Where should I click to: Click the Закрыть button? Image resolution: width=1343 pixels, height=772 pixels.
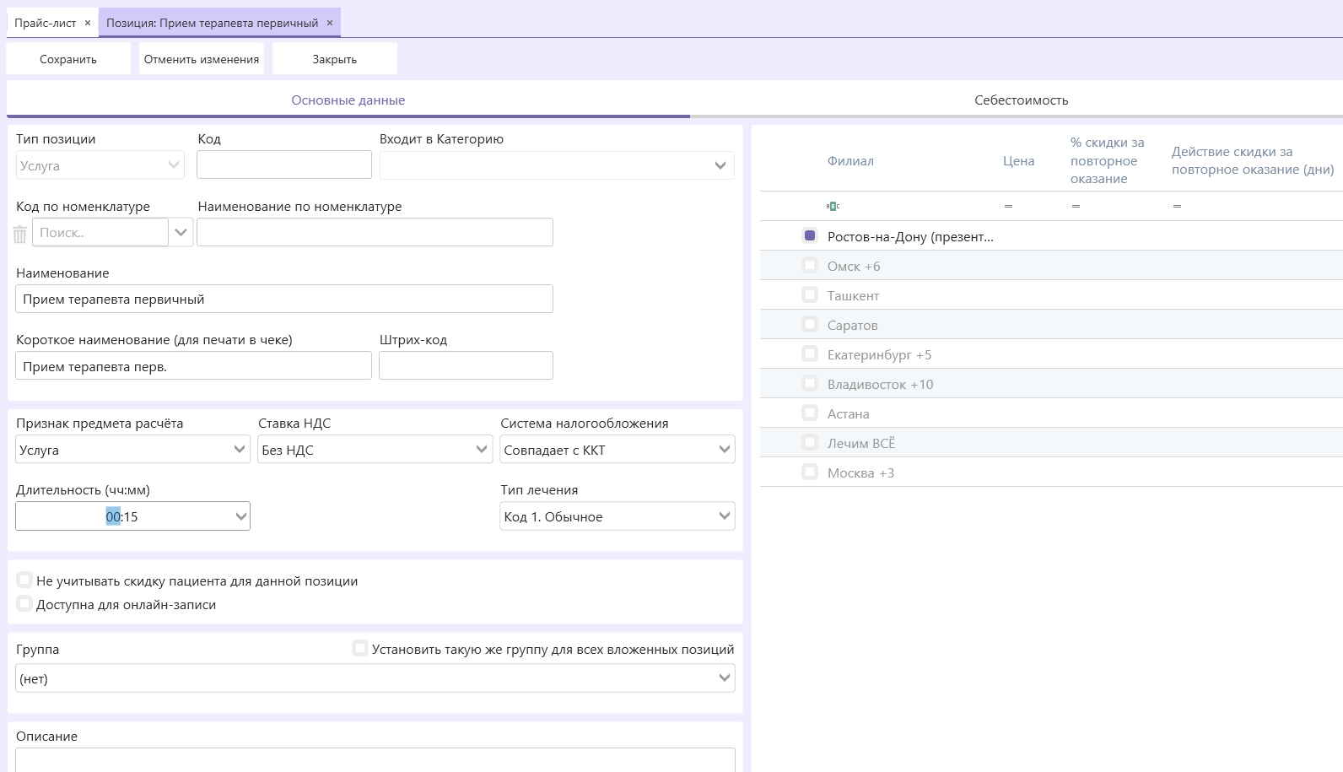[335, 59]
